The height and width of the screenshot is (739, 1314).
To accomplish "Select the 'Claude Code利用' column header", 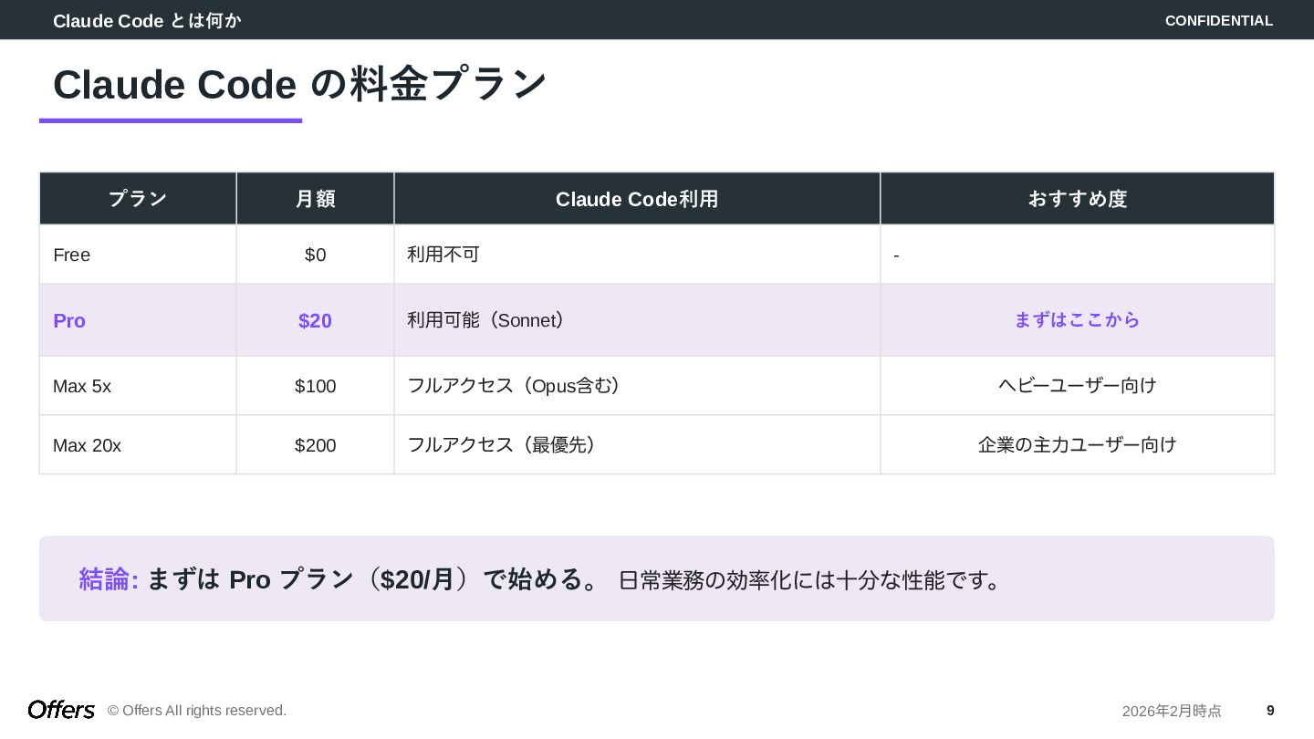I will click(637, 199).
